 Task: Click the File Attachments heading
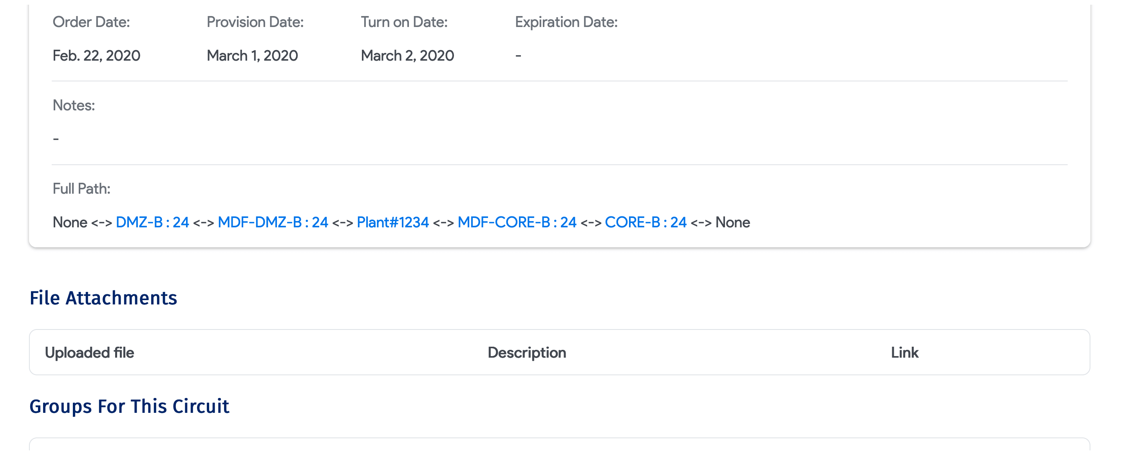tap(103, 298)
